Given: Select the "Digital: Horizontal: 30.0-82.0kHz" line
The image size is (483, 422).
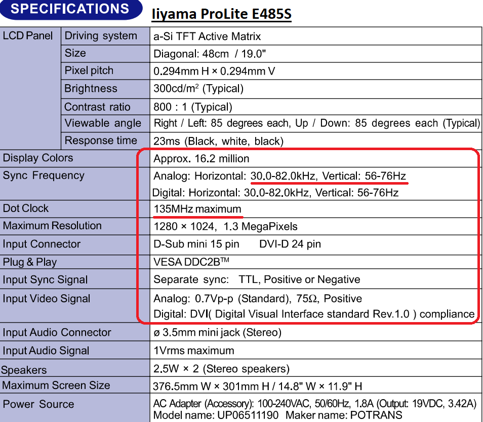Looking at the screenshot, I should pyautogui.click(x=275, y=193).
